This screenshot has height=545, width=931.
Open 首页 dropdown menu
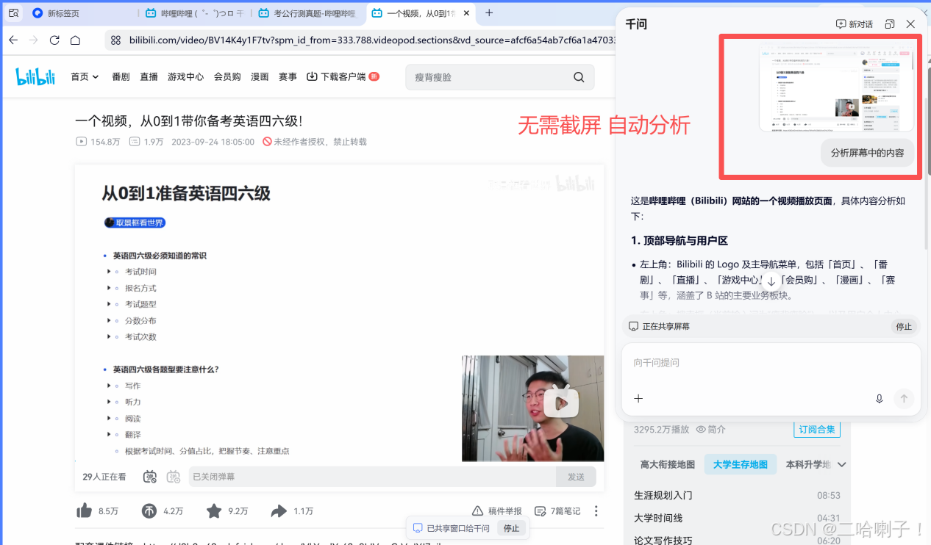[85, 76]
